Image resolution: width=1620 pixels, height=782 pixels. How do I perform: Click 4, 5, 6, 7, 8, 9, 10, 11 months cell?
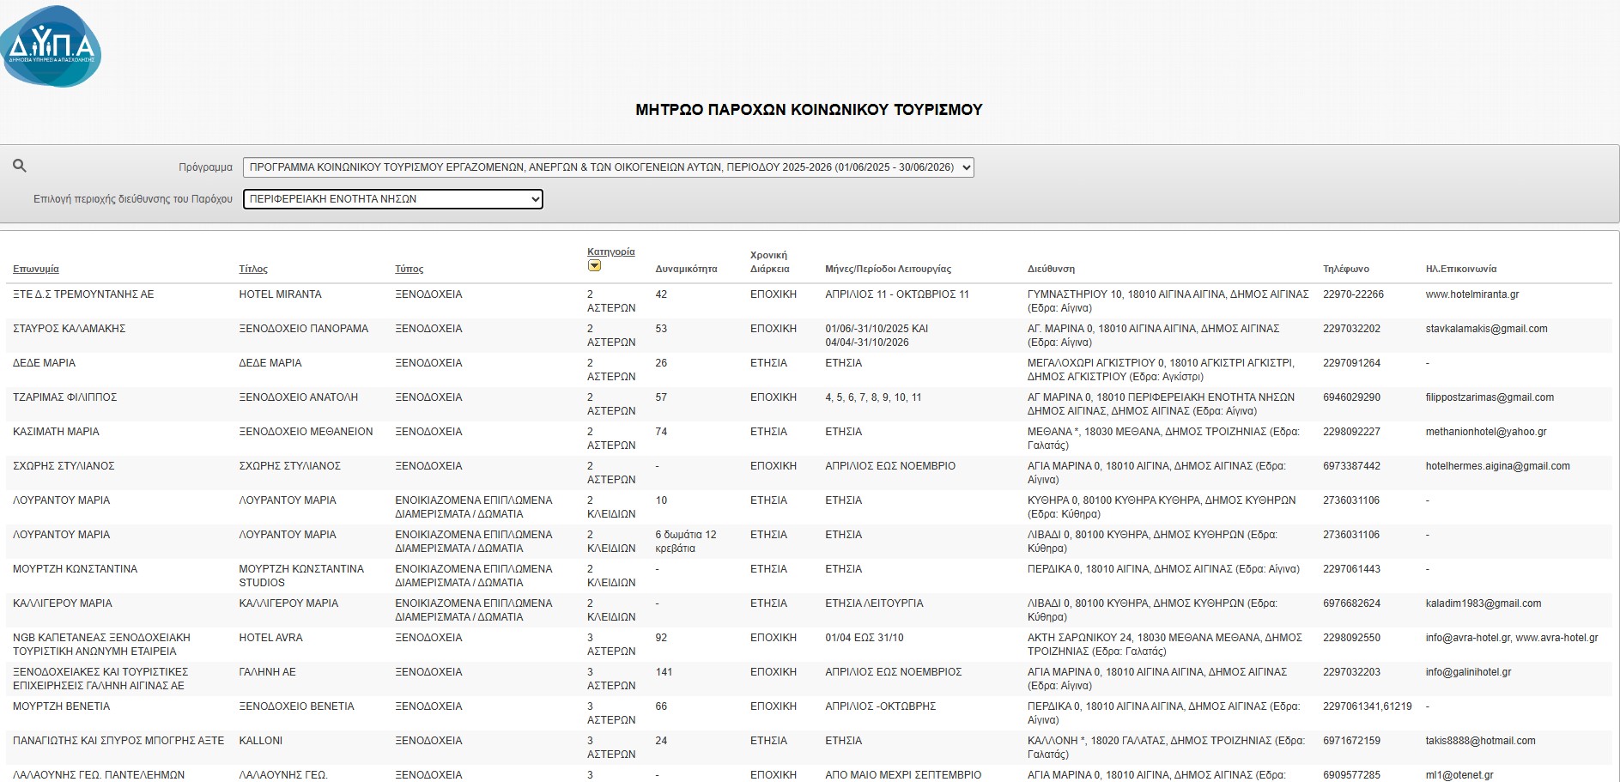tap(873, 397)
